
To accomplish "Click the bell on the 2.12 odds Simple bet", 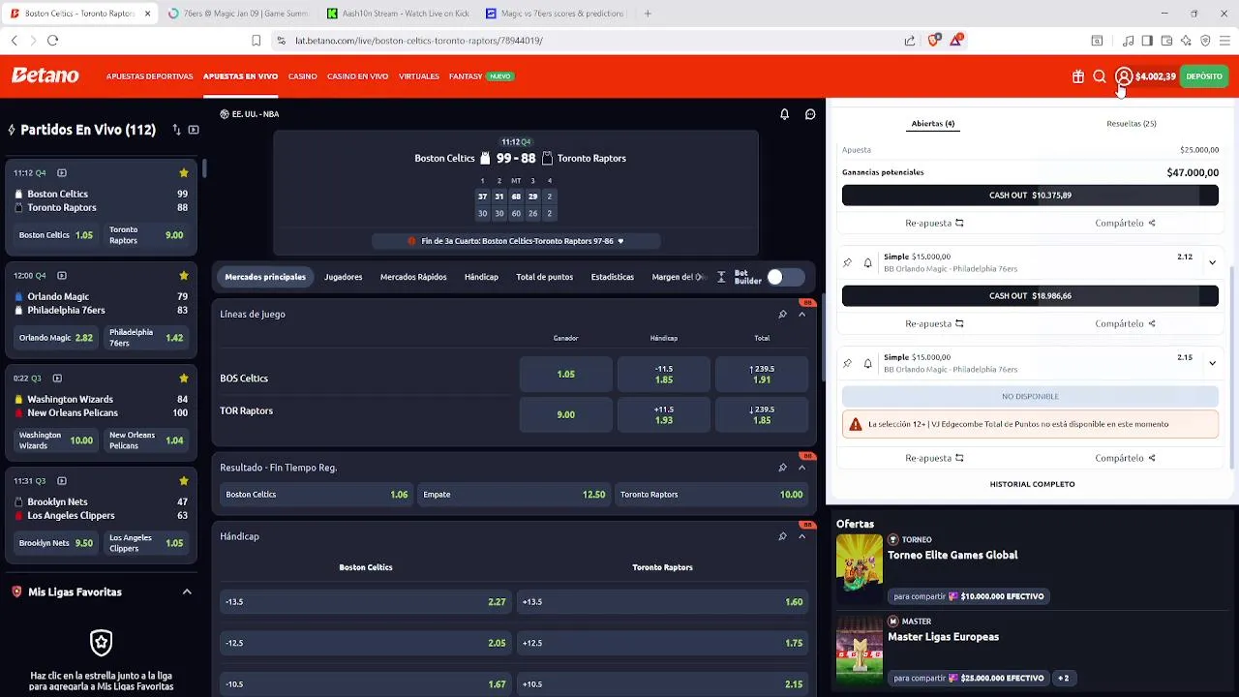I will [x=867, y=262].
